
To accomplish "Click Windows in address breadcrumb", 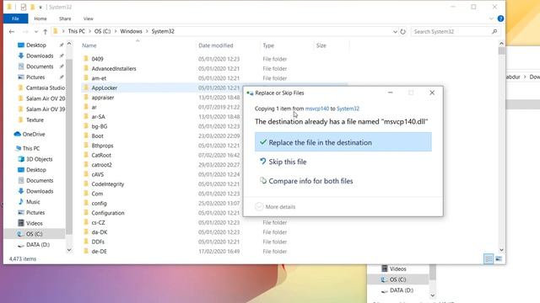I will click(131, 31).
